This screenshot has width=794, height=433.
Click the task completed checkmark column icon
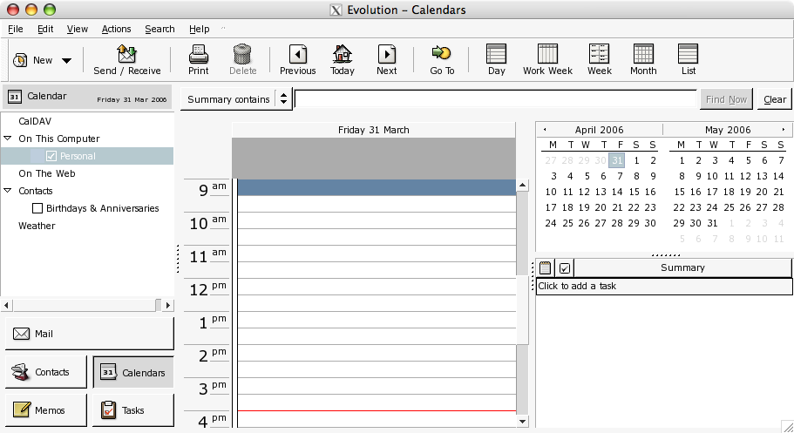pyautogui.click(x=565, y=268)
